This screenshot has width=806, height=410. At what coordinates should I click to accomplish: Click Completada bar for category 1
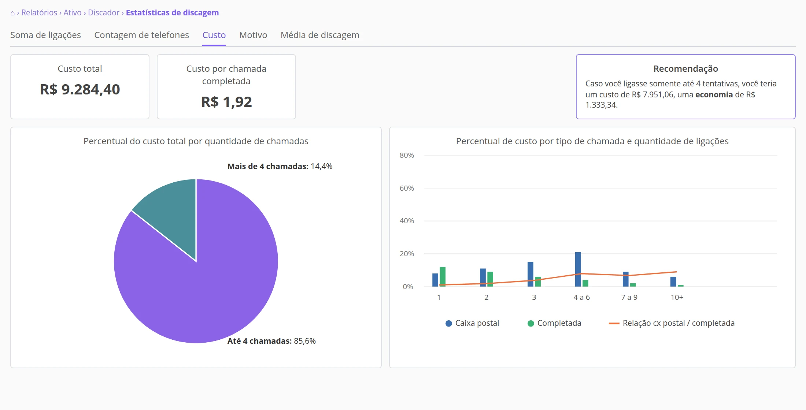click(443, 277)
